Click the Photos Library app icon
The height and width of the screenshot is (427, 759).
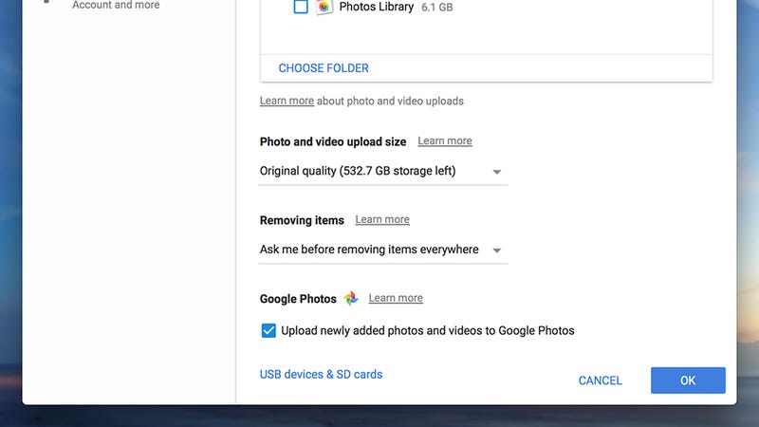pyautogui.click(x=324, y=7)
